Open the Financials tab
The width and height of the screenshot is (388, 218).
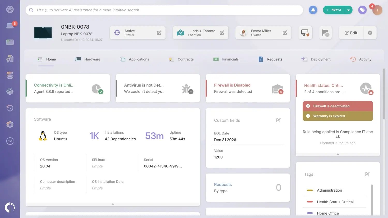230,59
